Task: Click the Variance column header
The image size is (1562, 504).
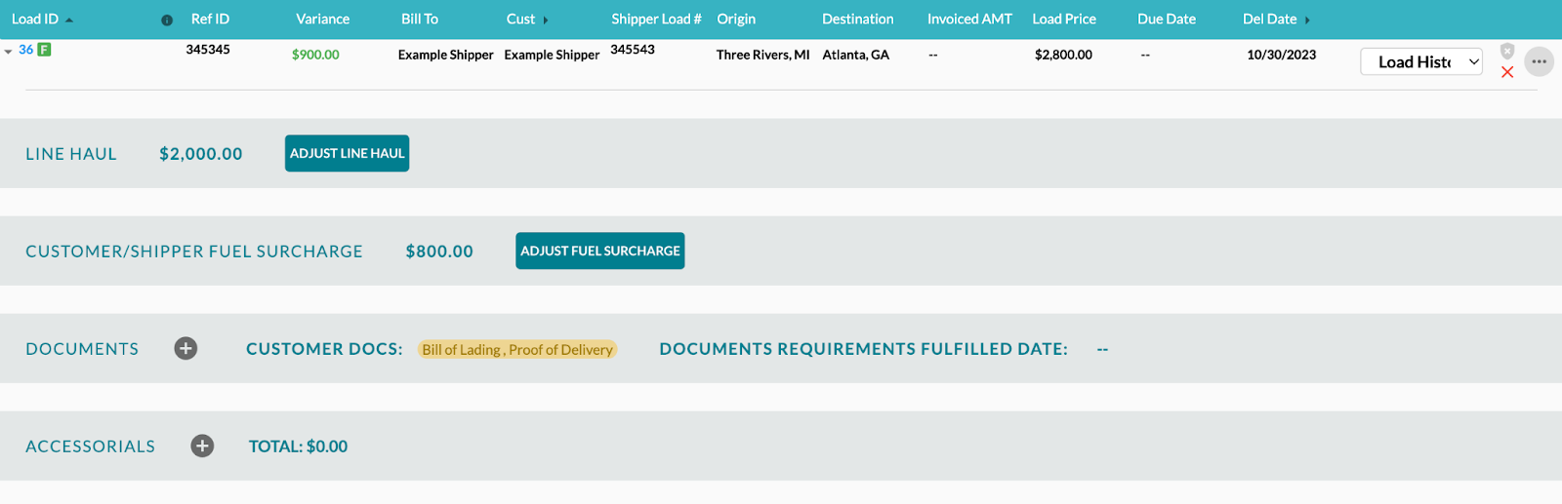Action: pos(322,19)
